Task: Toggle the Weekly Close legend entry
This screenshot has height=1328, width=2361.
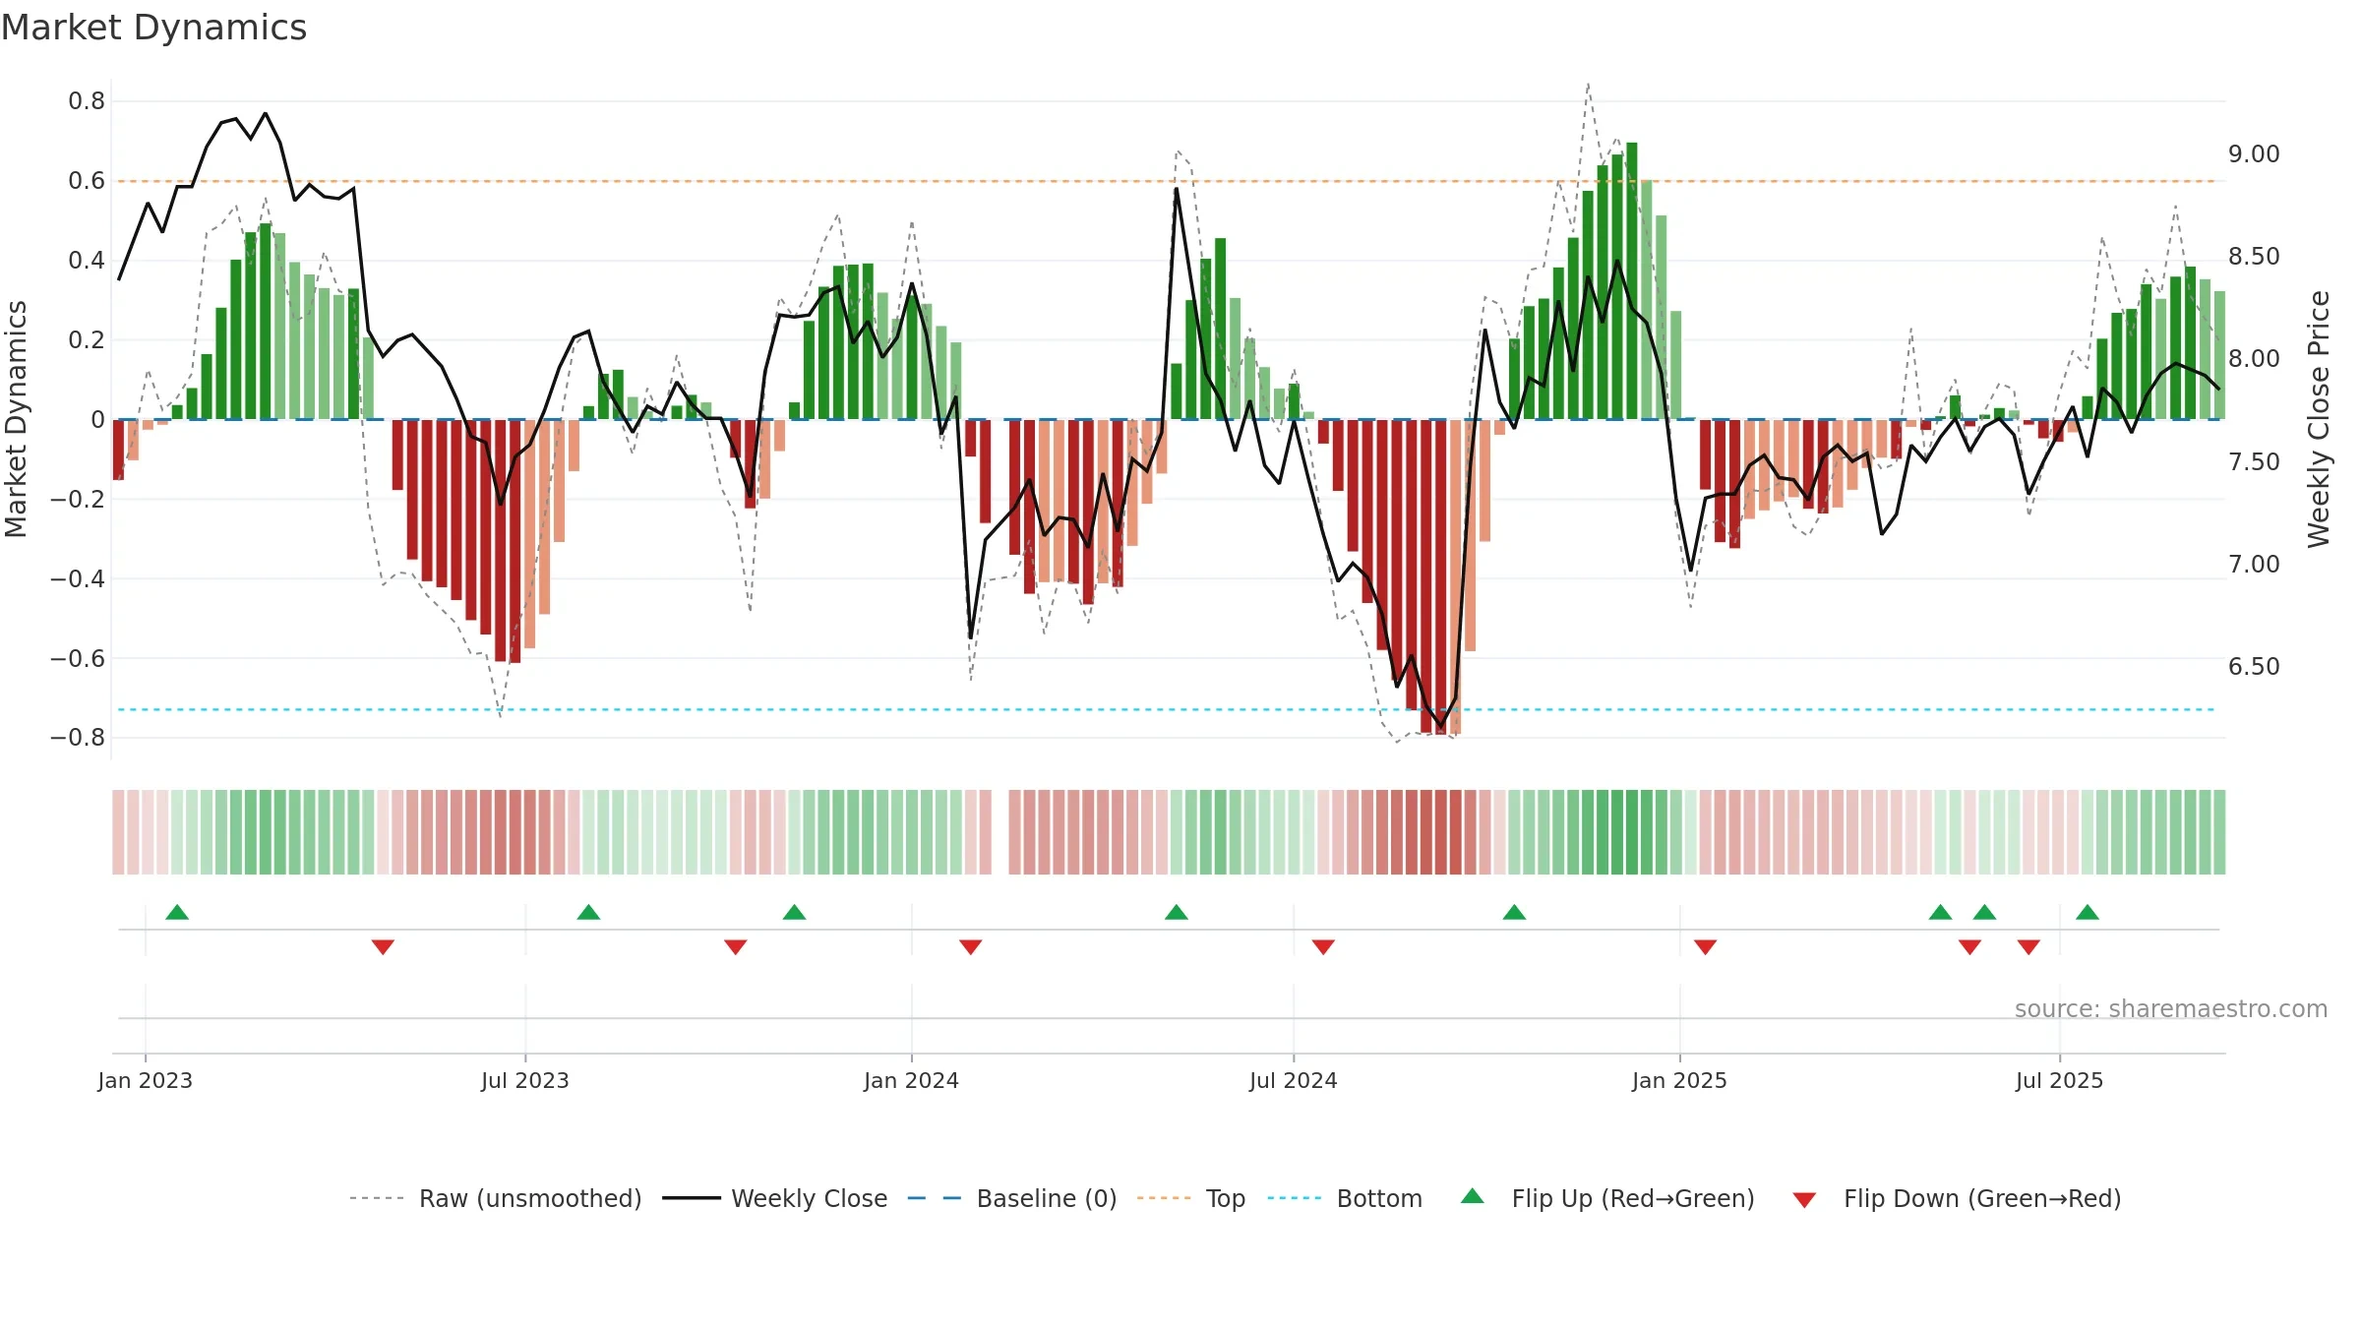Action: (775, 1198)
